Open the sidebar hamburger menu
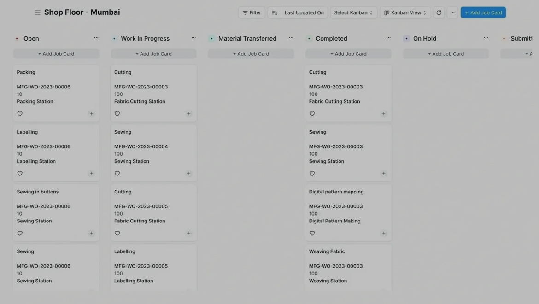539x304 pixels. [x=37, y=12]
